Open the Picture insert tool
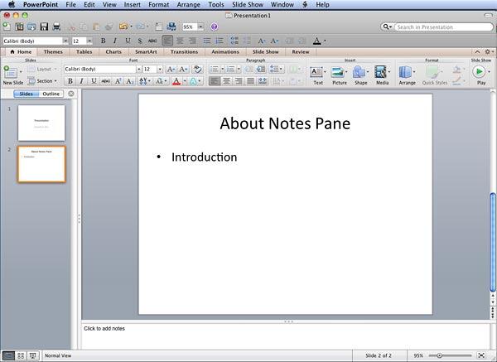Image resolution: width=497 pixels, height=362 pixels. [340, 73]
